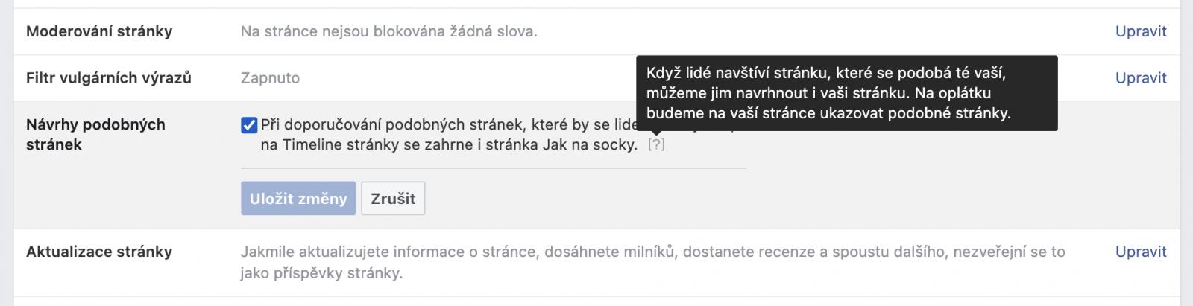This screenshot has width=1193, height=306.
Task: Click the Zapnuto status text
Action: coord(270,77)
